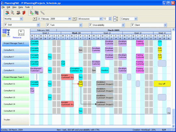Click the Development Customer1 task for Consultant 9
The height and width of the screenshot is (132, 176).
[x=37, y=70]
